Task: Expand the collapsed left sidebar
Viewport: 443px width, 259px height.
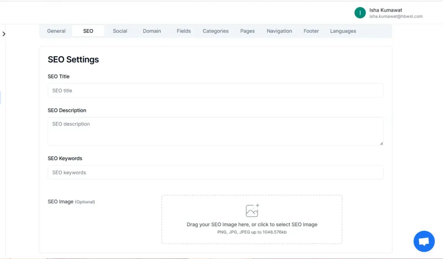Action: (4, 33)
